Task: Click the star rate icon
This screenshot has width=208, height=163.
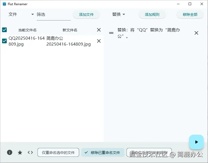Action: (x=20, y=152)
